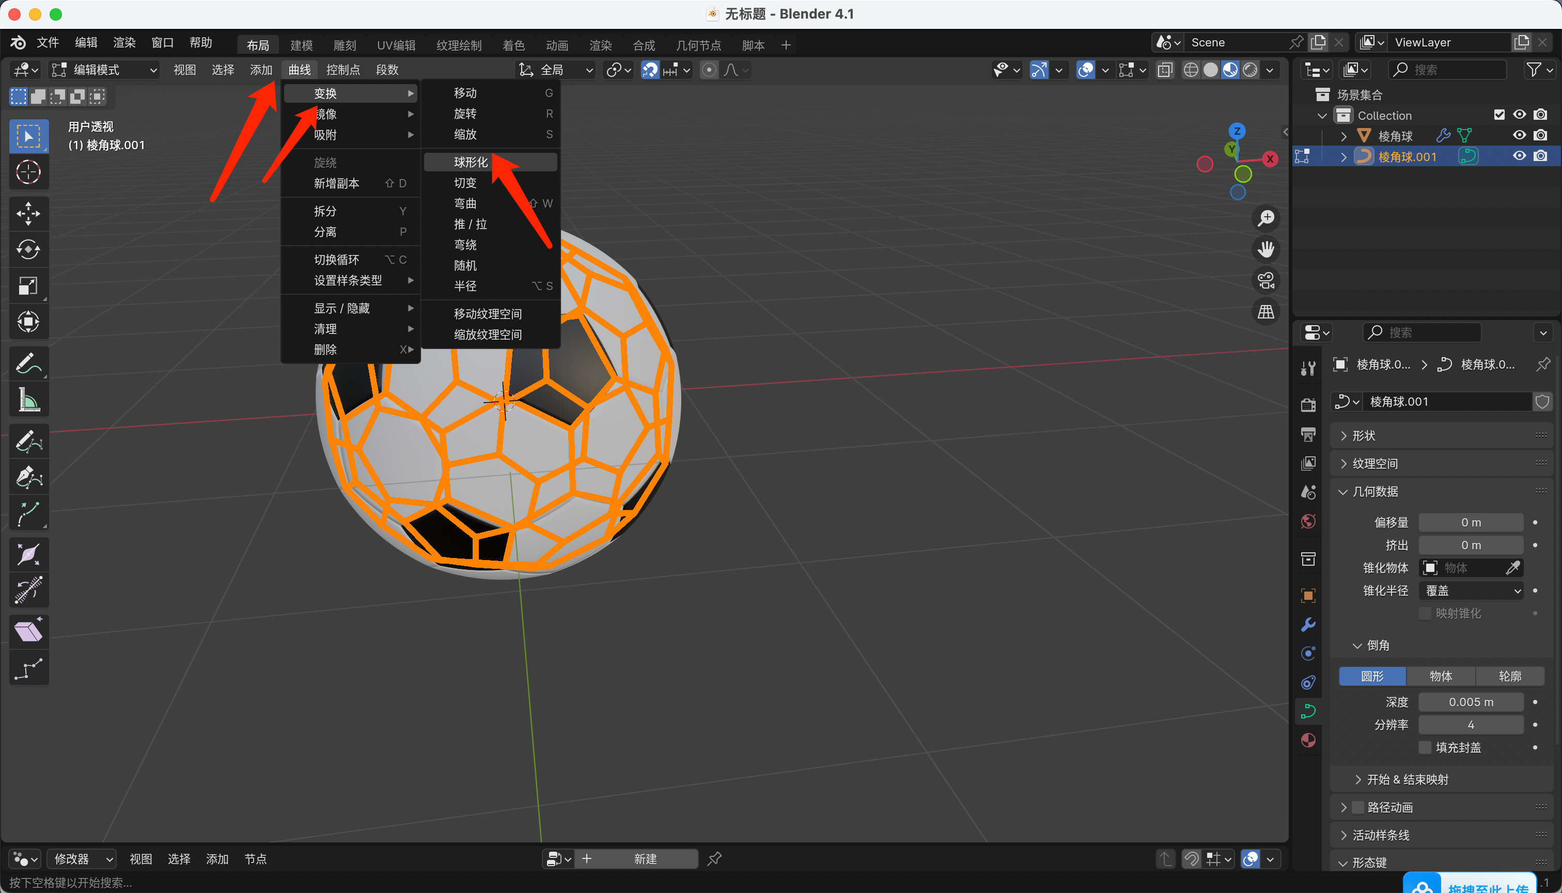Select the Move tool in toolbar
Image resolution: width=1562 pixels, height=893 pixels.
coord(28,213)
